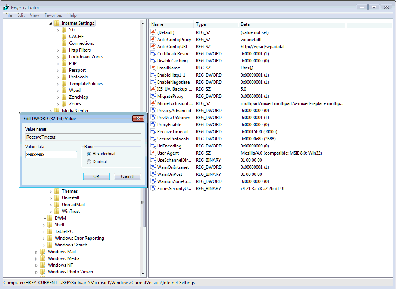
Task: Expand the TabletPC key
Action: click(x=43, y=231)
